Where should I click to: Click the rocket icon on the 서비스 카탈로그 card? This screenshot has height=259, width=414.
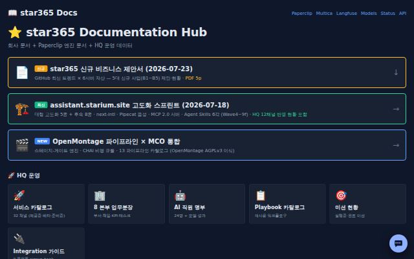[x=19, y=196]
